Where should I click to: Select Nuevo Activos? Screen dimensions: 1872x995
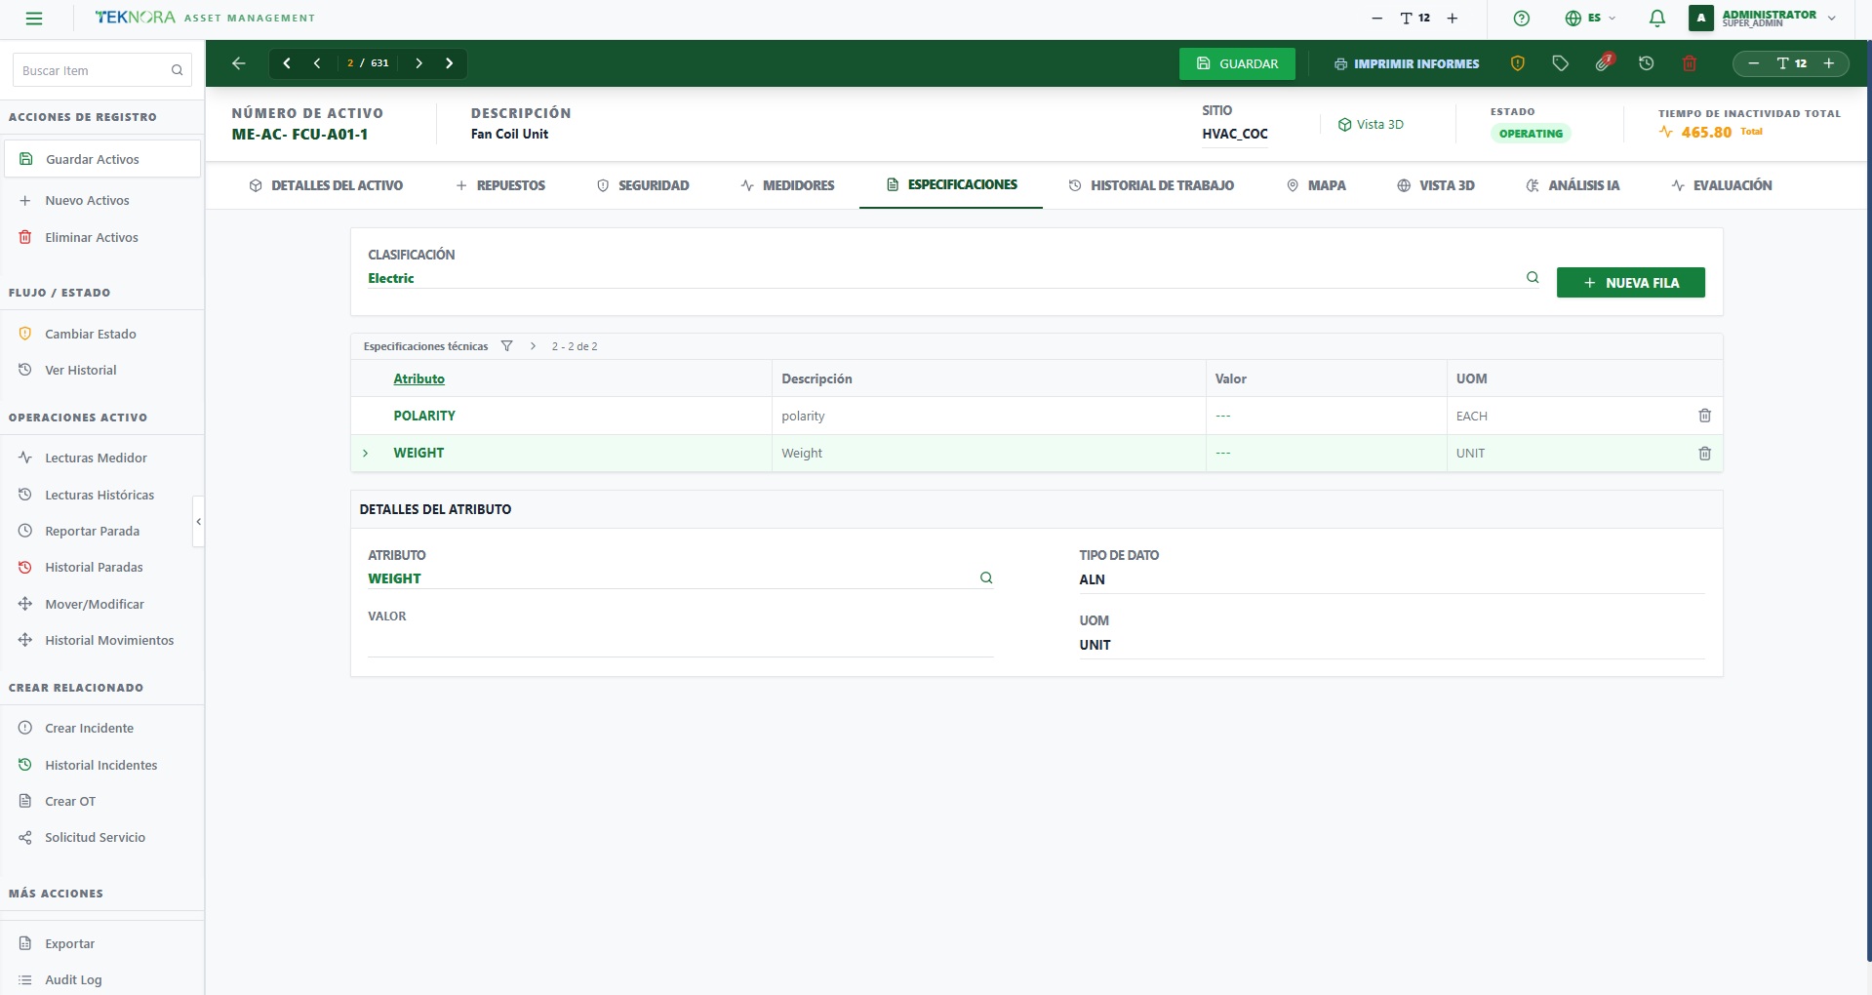tap(87, 200)
